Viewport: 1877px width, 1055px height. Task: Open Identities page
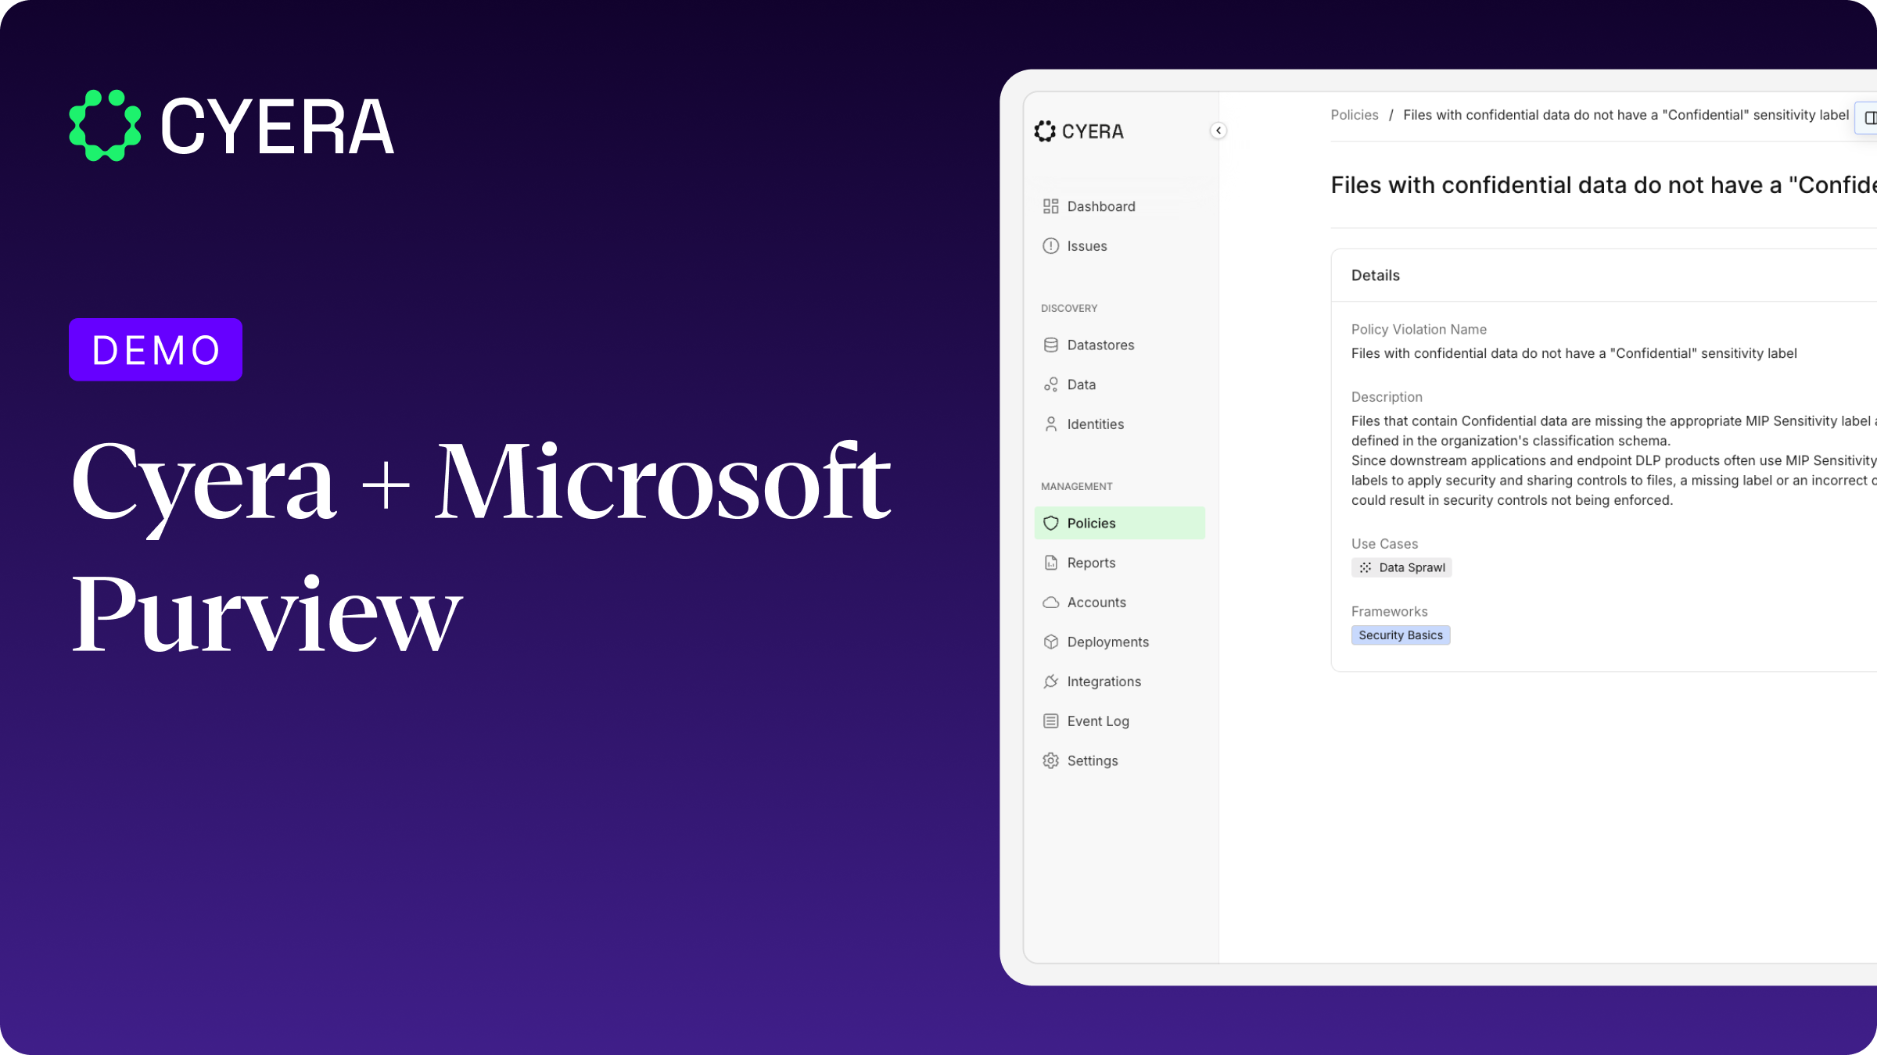point(1119,424)
